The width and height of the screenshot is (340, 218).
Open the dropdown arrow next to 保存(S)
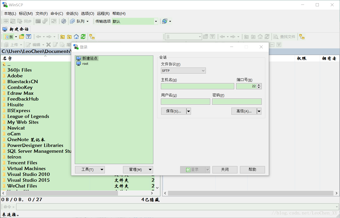pyautogui.click(x=188, y=111)
